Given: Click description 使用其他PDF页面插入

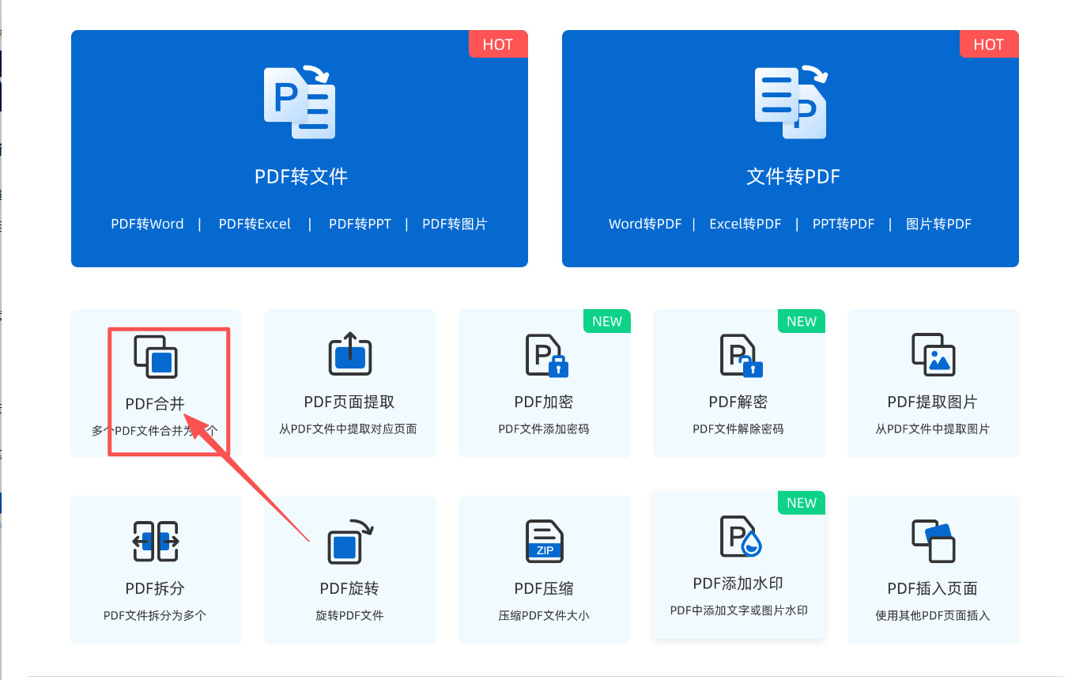Looking at the screenshot, I should click(933, 615).
